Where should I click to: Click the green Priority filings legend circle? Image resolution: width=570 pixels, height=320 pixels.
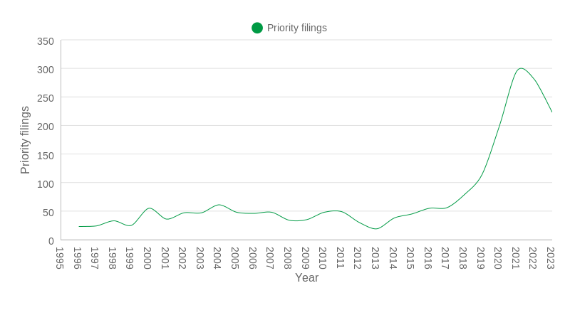257,28
